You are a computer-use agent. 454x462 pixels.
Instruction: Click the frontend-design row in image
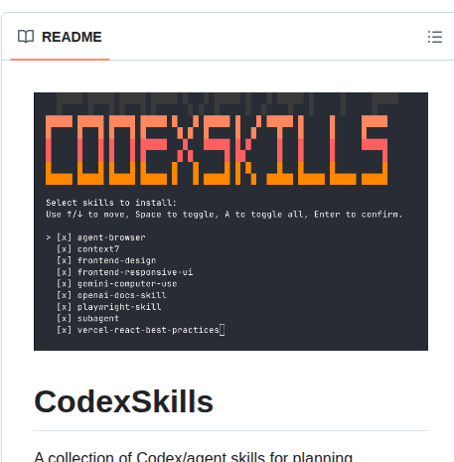pos(106,260)
